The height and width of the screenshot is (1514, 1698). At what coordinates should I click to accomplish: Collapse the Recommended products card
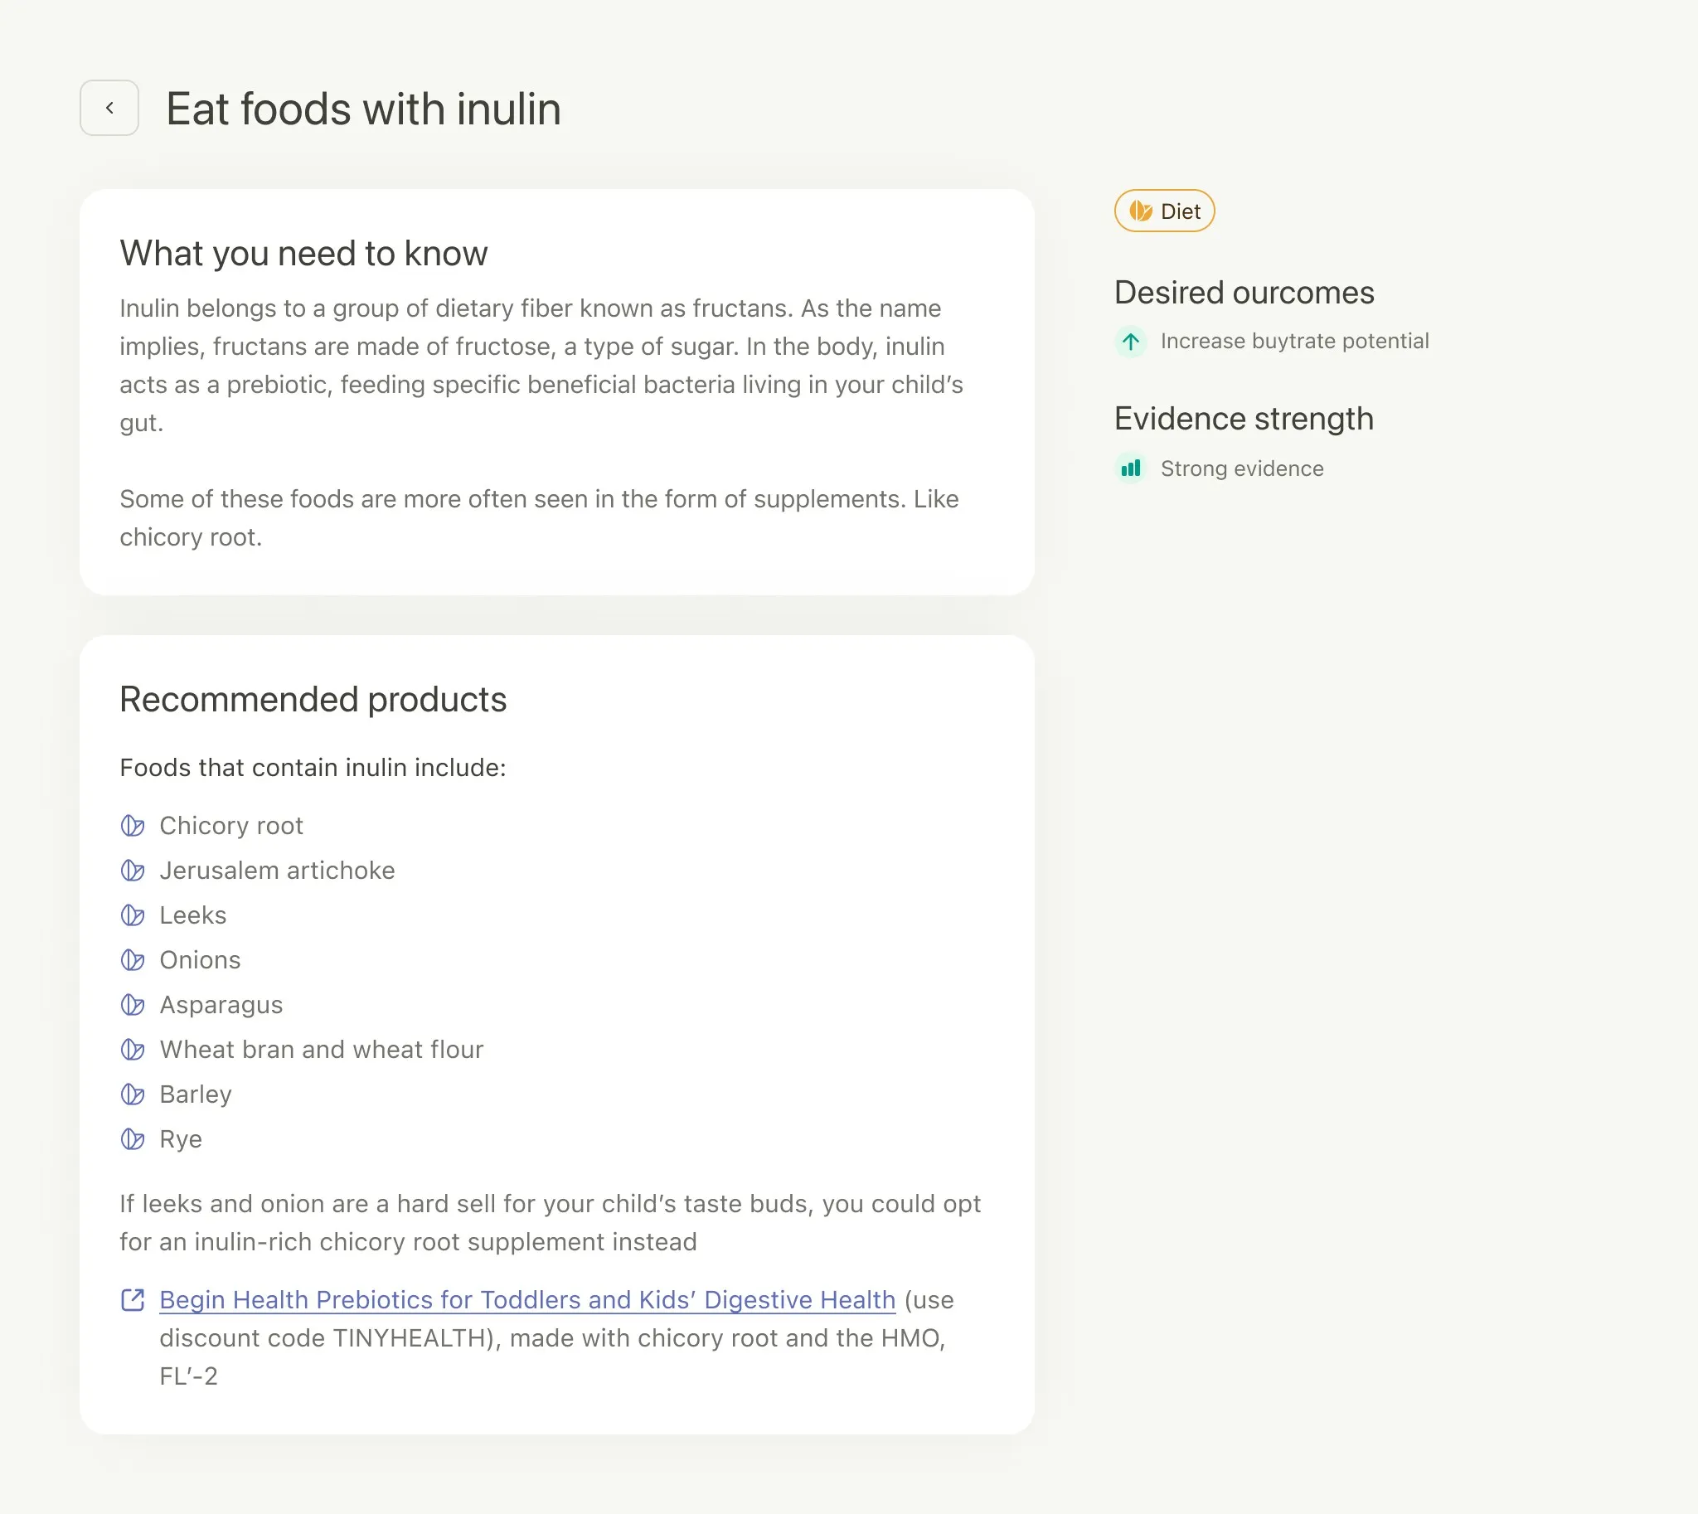313,700
